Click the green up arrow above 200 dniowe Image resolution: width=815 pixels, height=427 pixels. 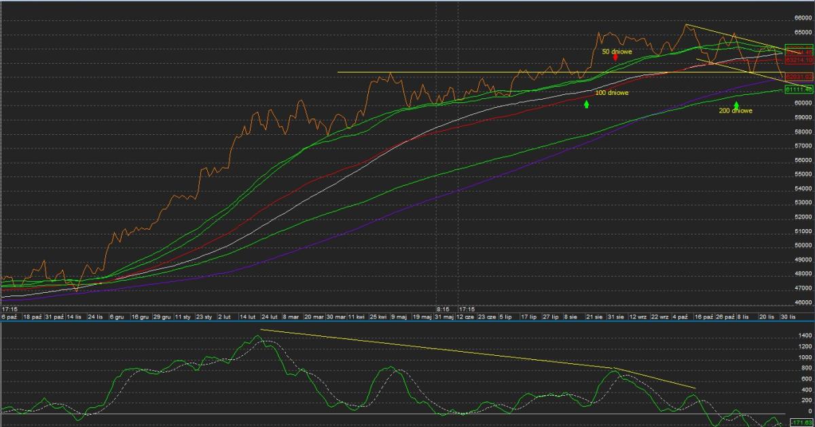coord(736,104)
